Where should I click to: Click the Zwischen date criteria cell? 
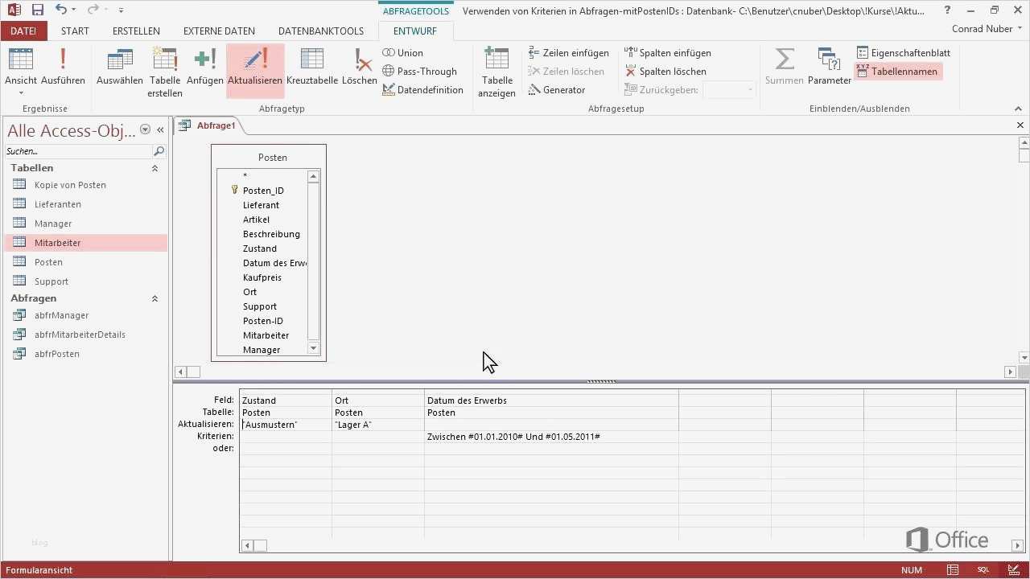[551, 436]
